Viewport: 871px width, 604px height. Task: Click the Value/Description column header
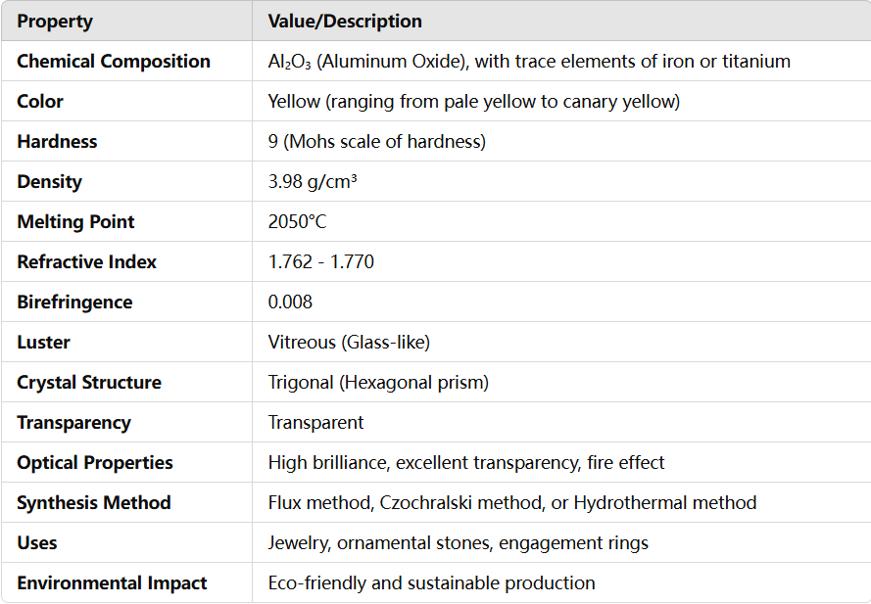click(x=345, y=22)
